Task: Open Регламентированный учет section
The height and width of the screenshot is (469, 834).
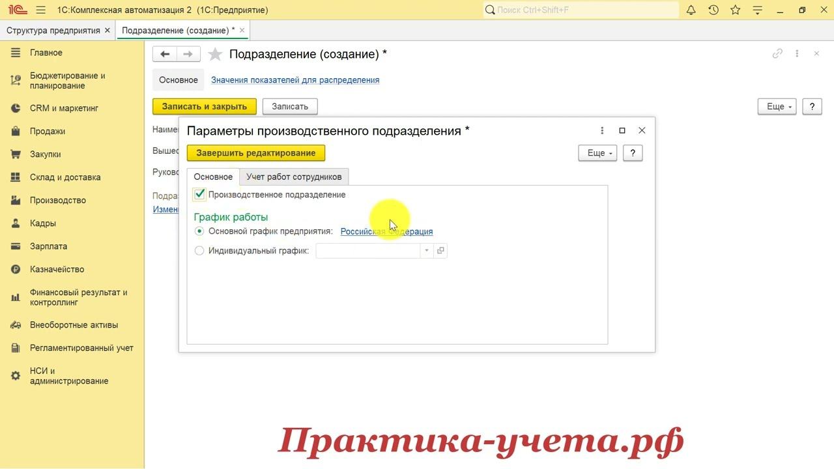Action: [81, 348]
